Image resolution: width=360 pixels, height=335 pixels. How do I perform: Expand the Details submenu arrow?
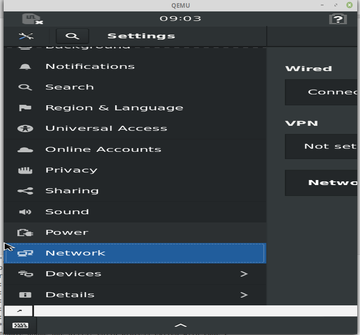[x=244, y=295]
